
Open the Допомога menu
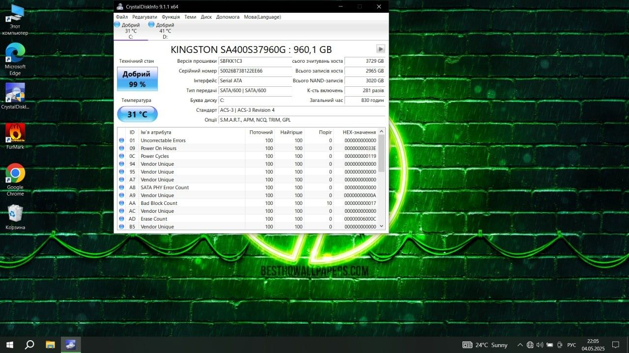228,17
